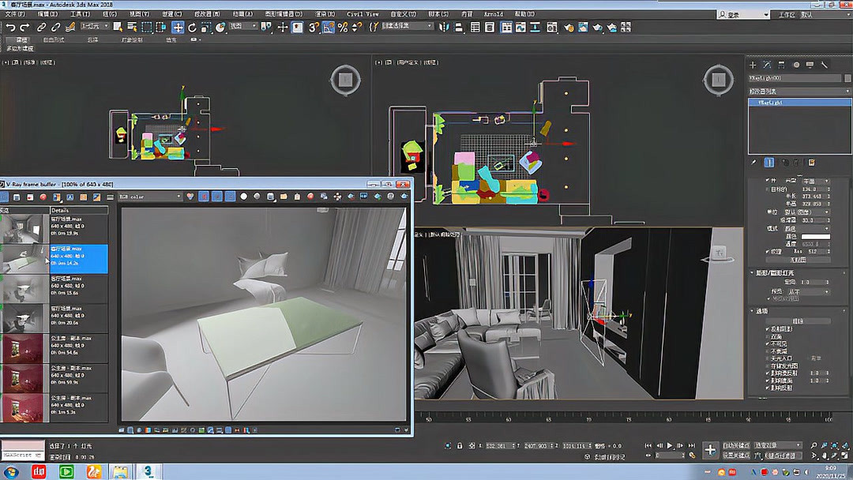Image resolution: width=853 pixels, height=480 pixels.
Task: Click the light 颜色 color swatch
Action: pos(815,237)
